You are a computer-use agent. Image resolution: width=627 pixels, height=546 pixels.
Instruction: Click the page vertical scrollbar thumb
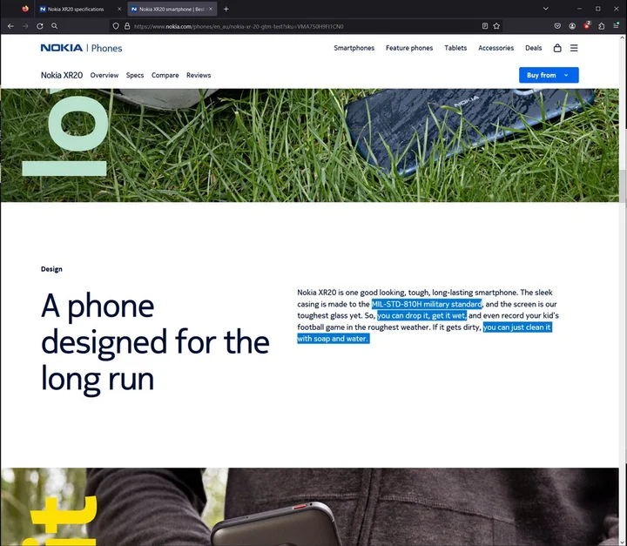coord(622,187)
